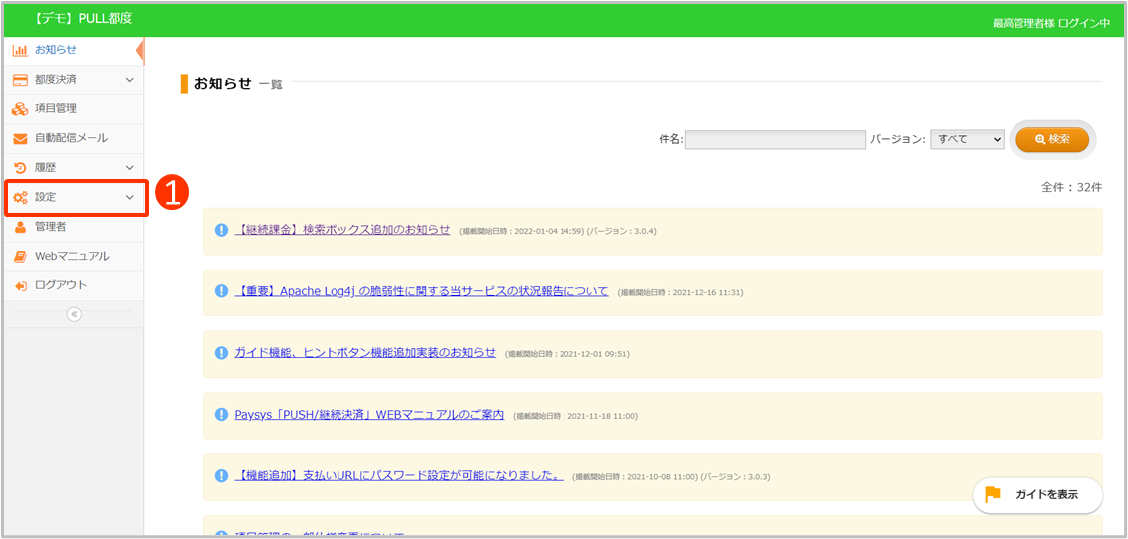Open the Apache Log4j vulnerability notice link
This screenshot has height=539, width=1128.
(x=421, y=292)
